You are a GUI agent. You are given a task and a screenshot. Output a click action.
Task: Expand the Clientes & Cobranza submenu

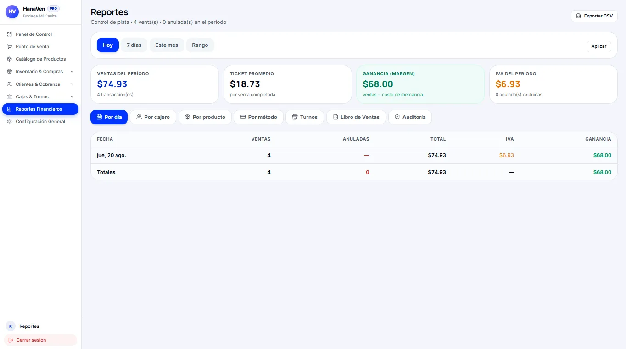(x=40, y=84)
